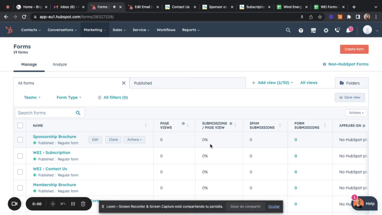Sort the table by the Name column
382x215 pixels.
(146, 125)
